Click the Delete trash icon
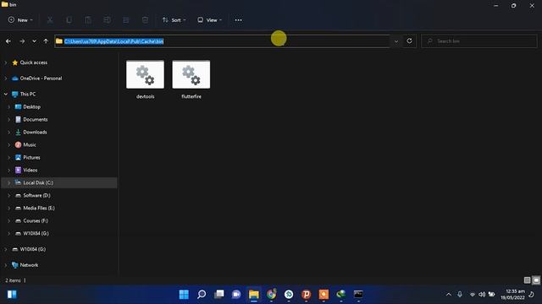Viewport: 542px width, 304px height. 145,20
